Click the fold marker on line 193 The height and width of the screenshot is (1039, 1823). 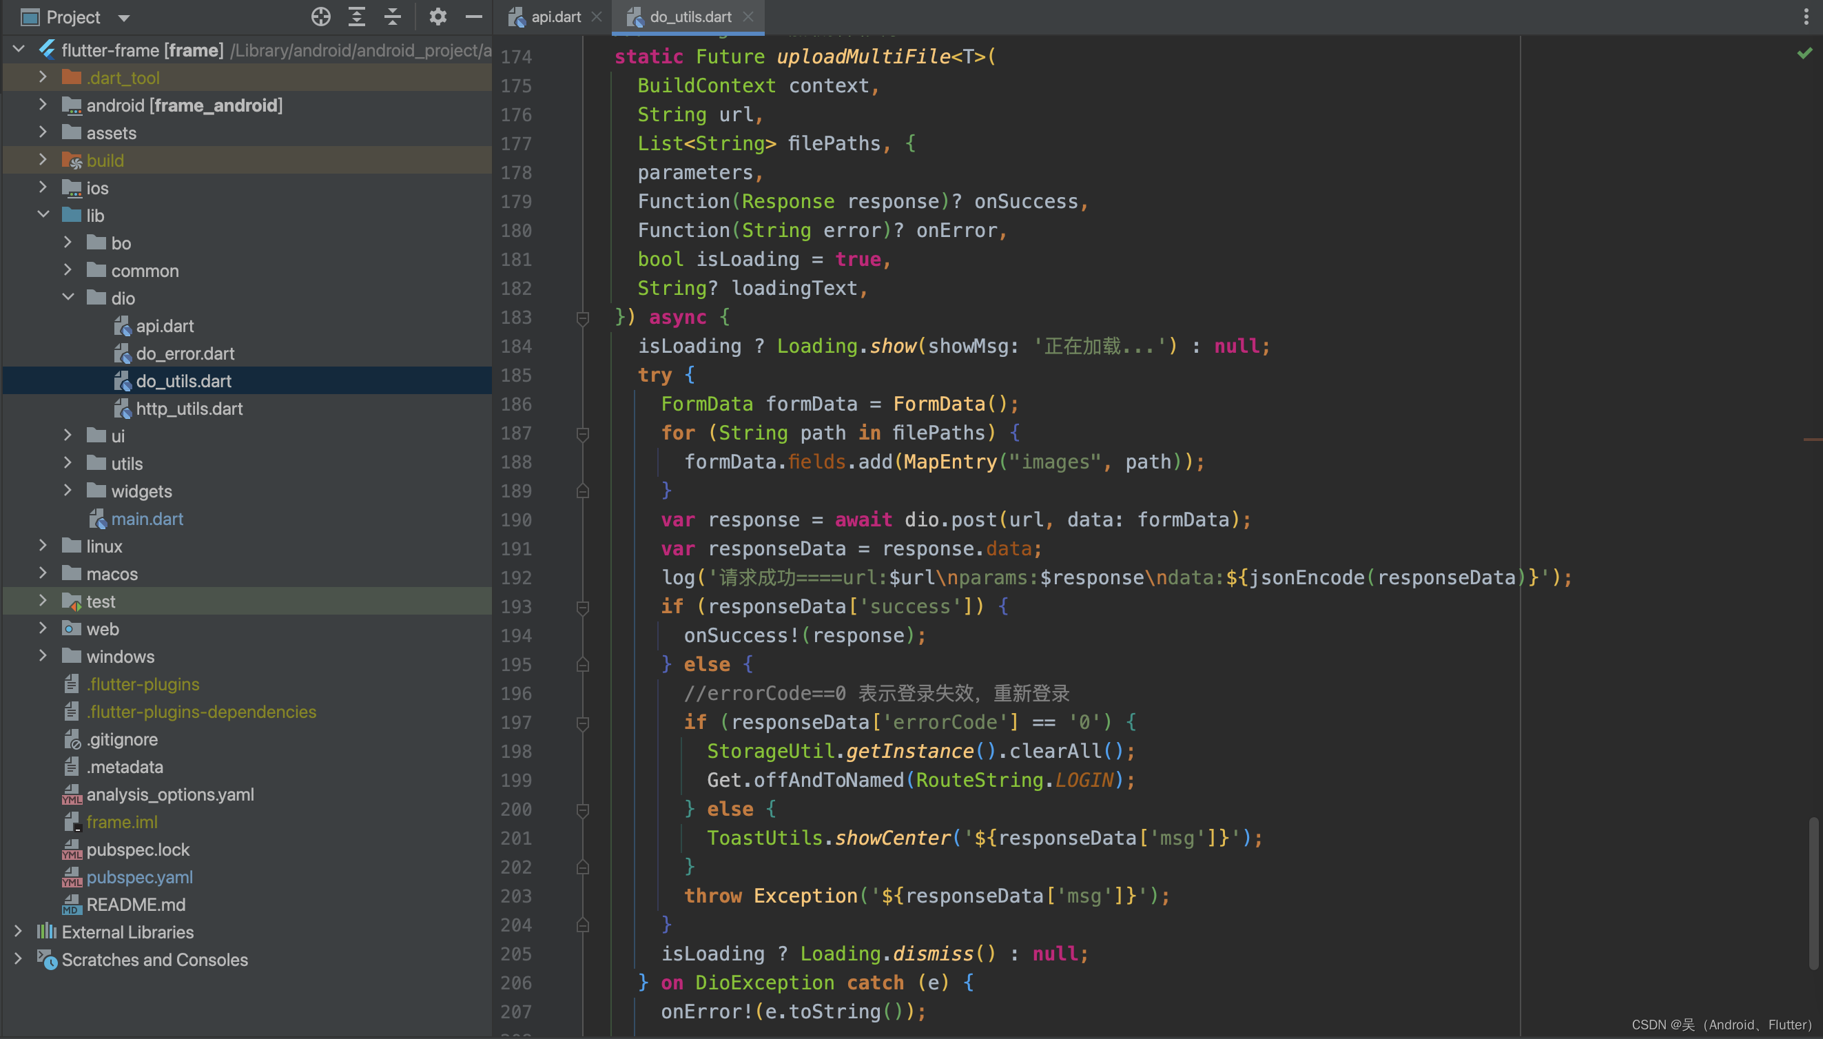582,607
